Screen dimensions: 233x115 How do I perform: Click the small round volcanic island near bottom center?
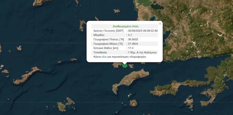pos(133,103)
